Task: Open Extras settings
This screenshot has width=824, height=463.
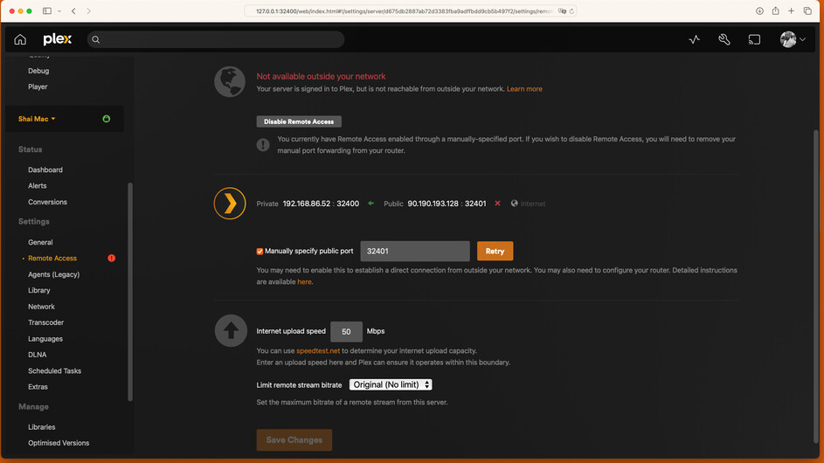Action: tap(38, 387)
